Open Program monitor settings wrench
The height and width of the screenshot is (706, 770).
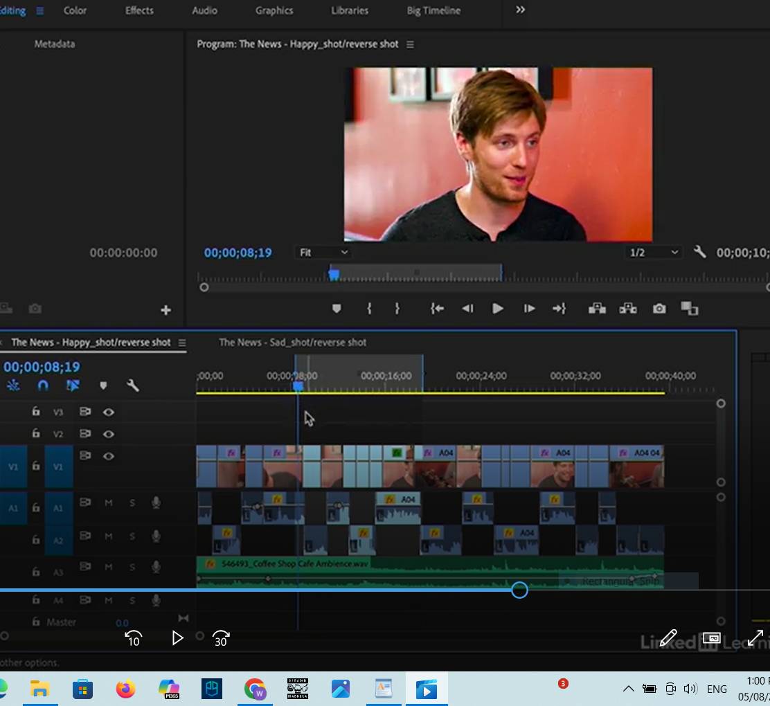[x=700, y=253]
